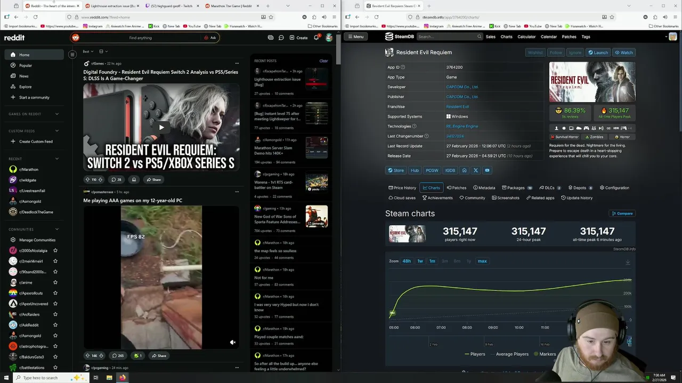Toggle Players series in chart legend
The image size is (682, 383).
coord(474,354)
